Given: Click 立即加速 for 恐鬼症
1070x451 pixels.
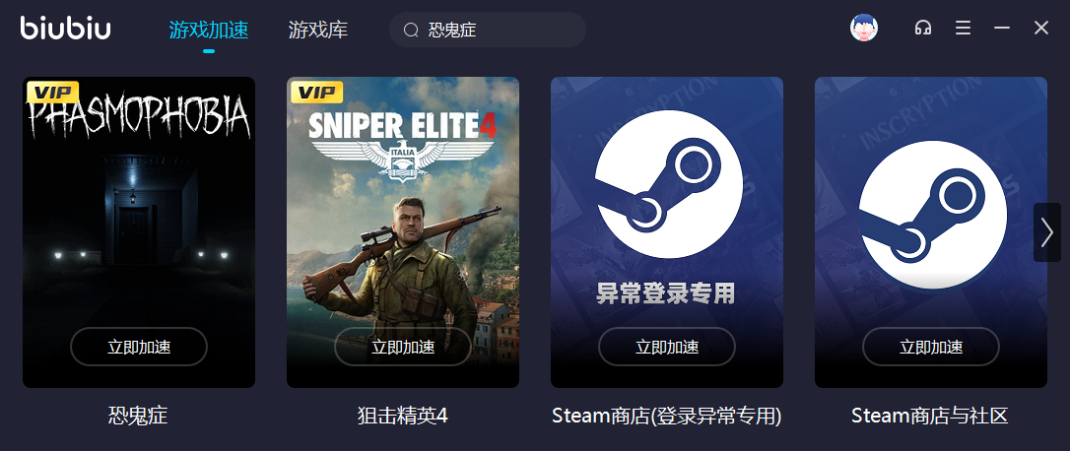Looking at the screenshot, I should click(139, 347).
